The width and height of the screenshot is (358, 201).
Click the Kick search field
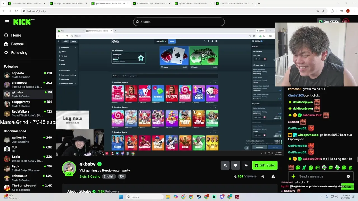pyautogui.click(x=179, y=22)
